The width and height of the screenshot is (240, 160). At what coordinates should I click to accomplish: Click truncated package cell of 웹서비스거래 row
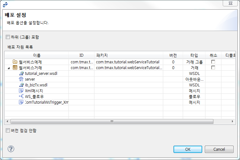[129, 68]
